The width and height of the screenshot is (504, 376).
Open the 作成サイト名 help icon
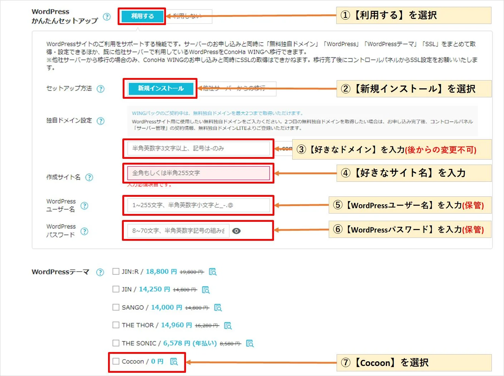pos(89,177)
